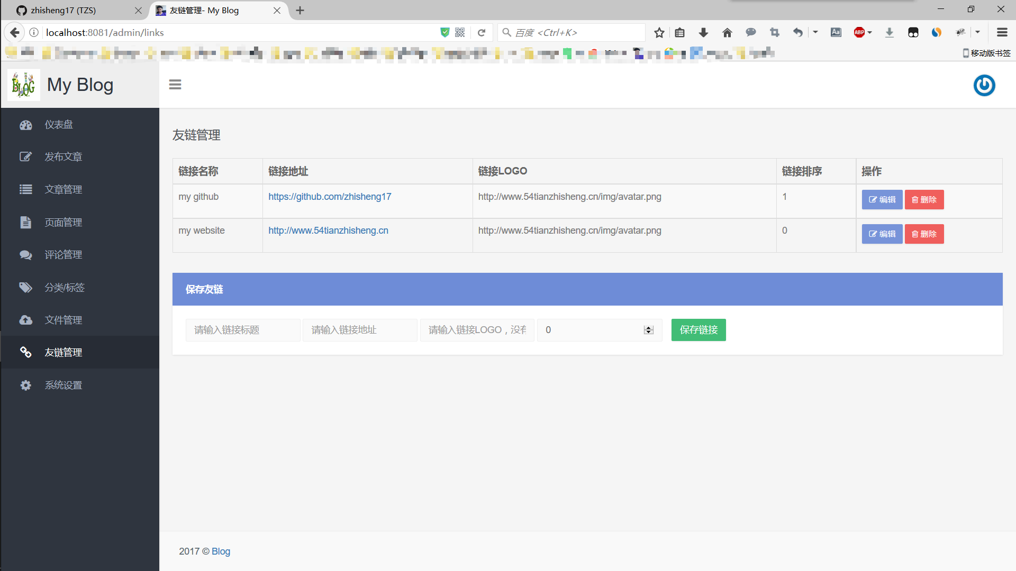Image resolution: width=1016 pixels, height=571 pixels.
Task: Switch to the zhisheng17 (TZS) tab
Action: click(63, 11)
